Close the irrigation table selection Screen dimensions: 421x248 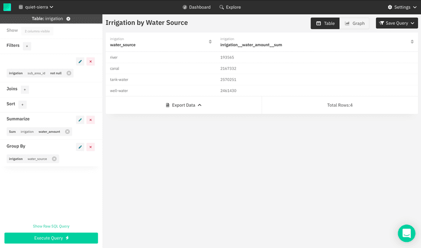pyautogui.click(x=68, y=19)
